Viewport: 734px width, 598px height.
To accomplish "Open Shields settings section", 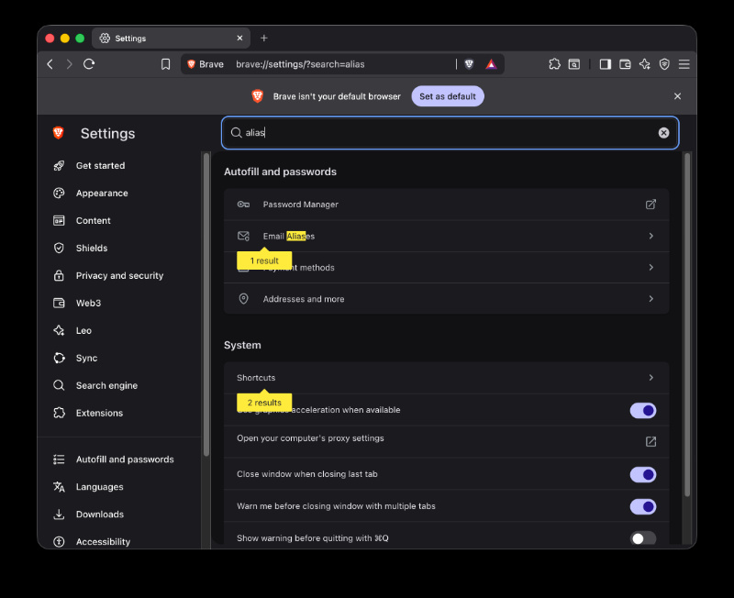I will coord(92,248).
